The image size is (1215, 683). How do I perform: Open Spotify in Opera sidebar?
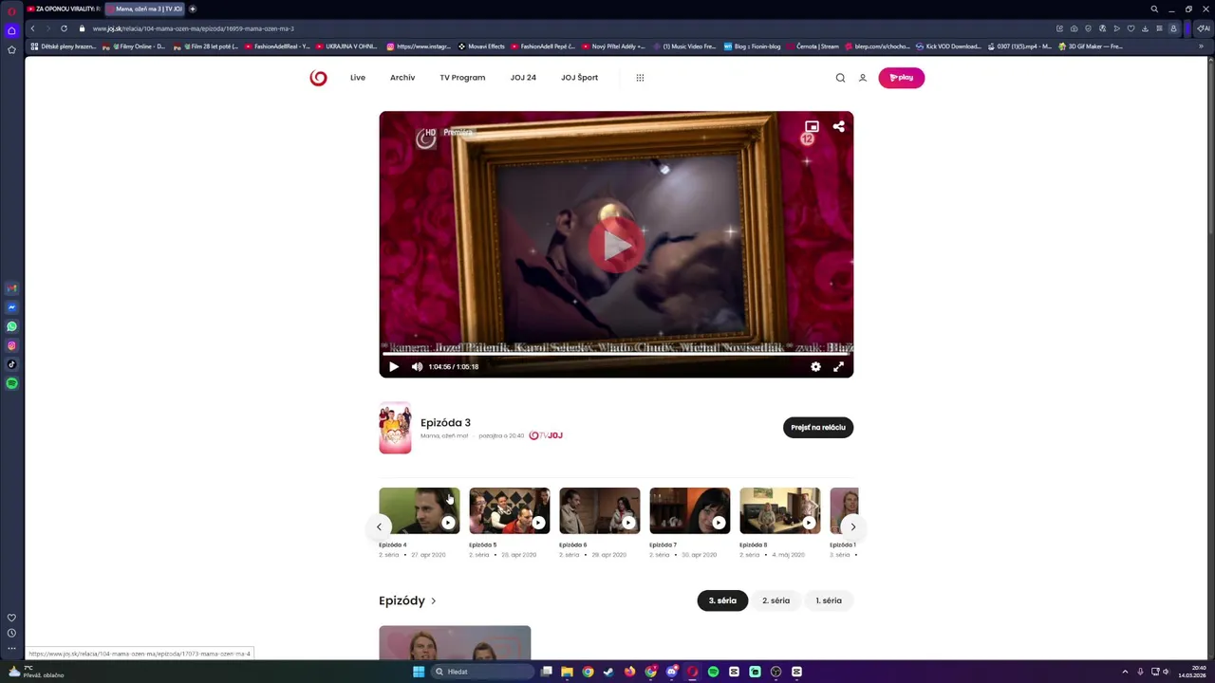tap(11, 383)
